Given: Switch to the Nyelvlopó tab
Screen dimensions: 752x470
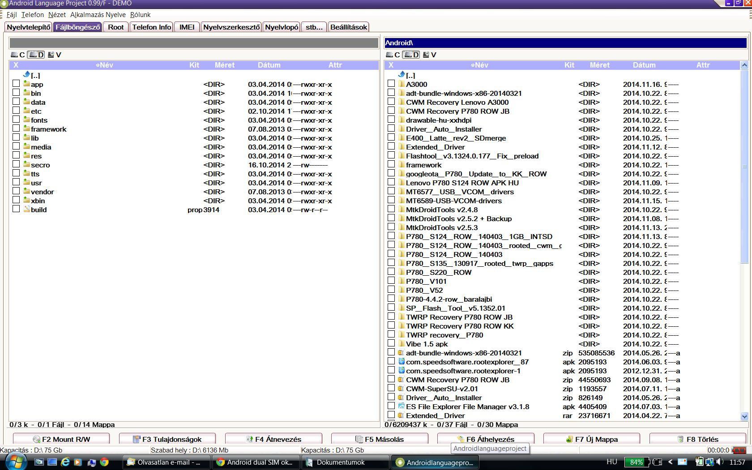Looking at the screenshot, I should [x=282, y=27].
